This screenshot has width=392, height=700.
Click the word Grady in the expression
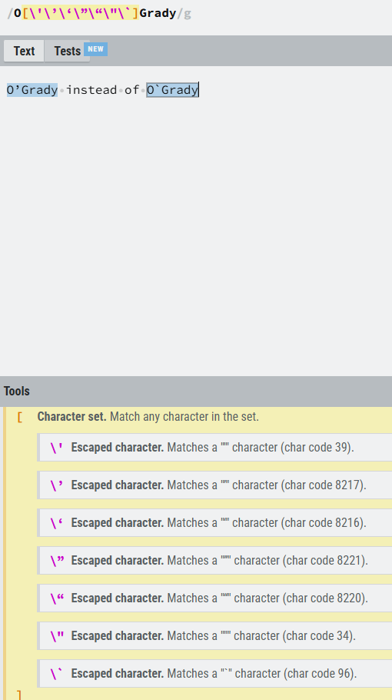[x=158, y=13]
